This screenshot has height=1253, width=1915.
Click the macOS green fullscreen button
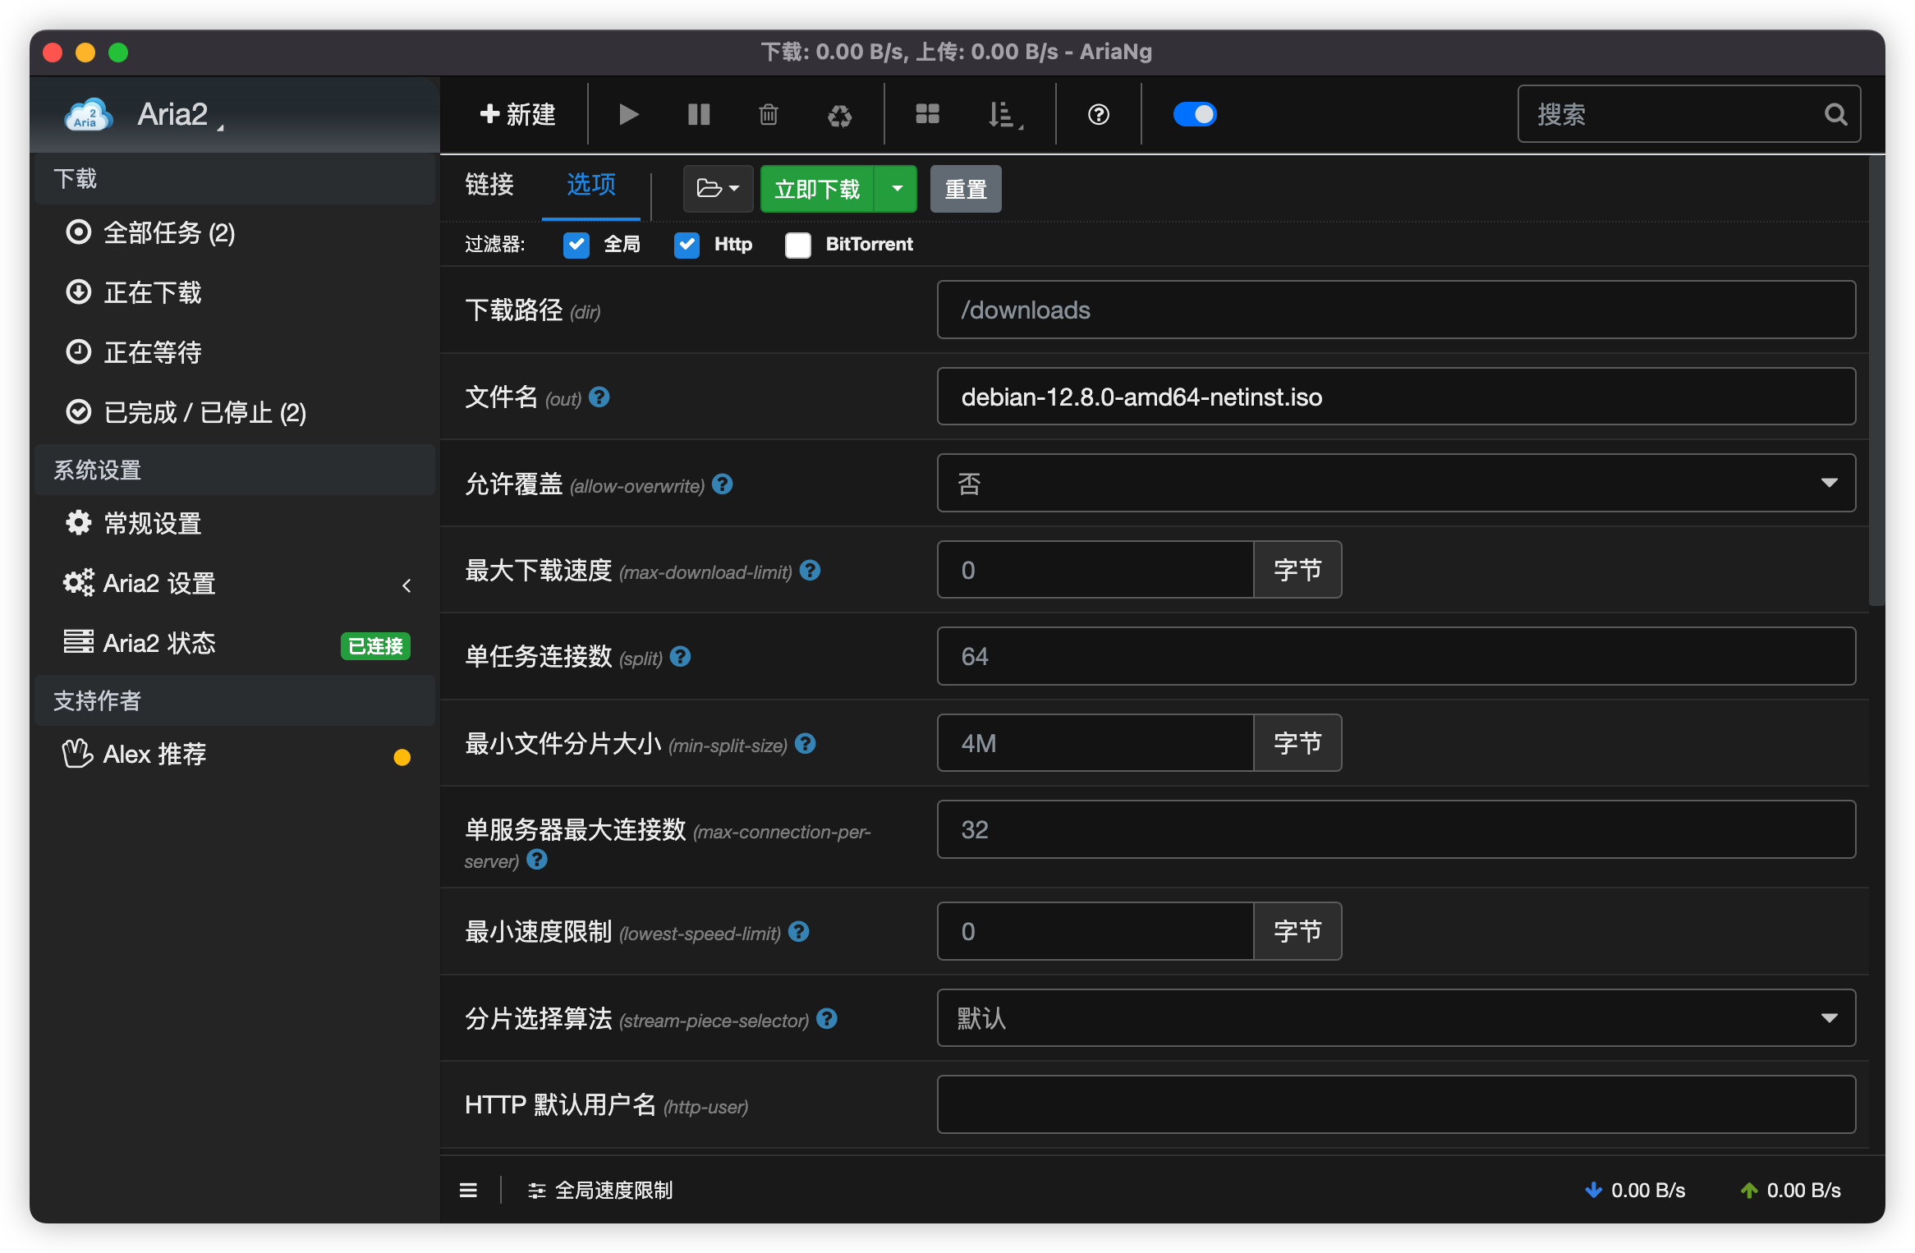click(x=118, y=53)
